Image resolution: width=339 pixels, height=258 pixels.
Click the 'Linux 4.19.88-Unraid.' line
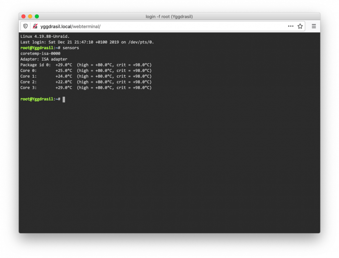45,36
